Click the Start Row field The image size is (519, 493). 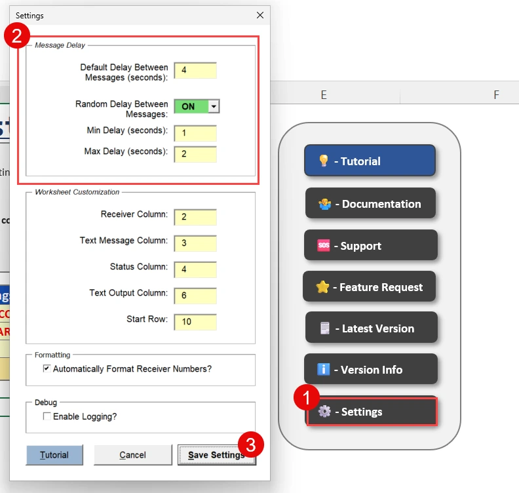[x=195, y=322]
